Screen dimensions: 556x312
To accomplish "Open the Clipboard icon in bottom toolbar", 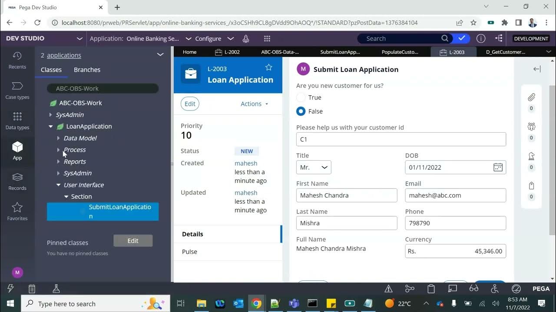I will tap(32, 289).
